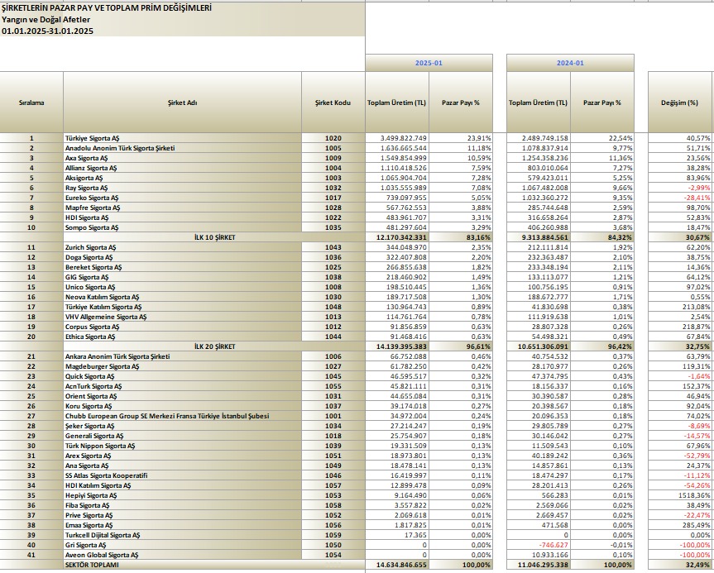Select the "Generali Sigorta AŞ" cell

182,437
